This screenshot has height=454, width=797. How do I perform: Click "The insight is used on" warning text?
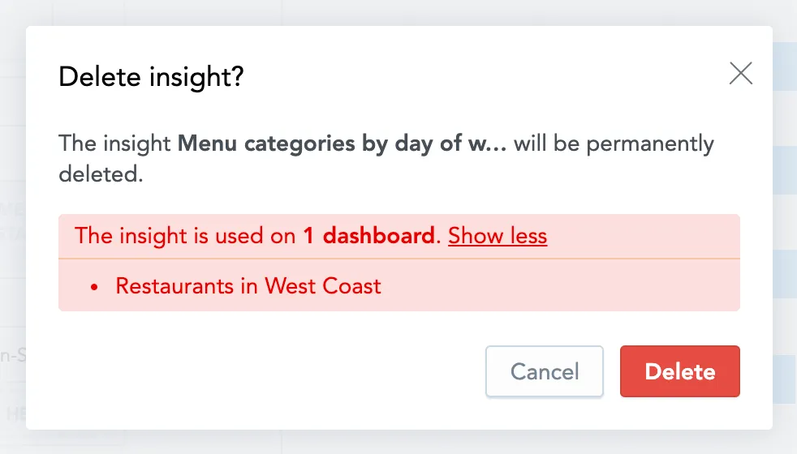point(186,236)
